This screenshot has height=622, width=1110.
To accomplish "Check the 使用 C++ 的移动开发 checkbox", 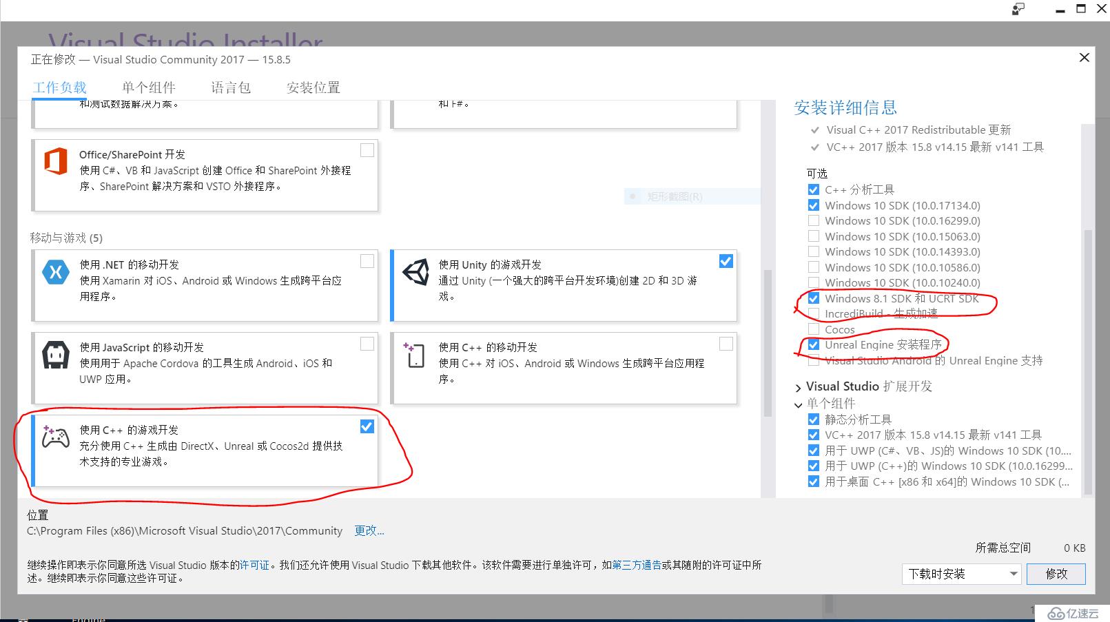I will click(726, 343).
